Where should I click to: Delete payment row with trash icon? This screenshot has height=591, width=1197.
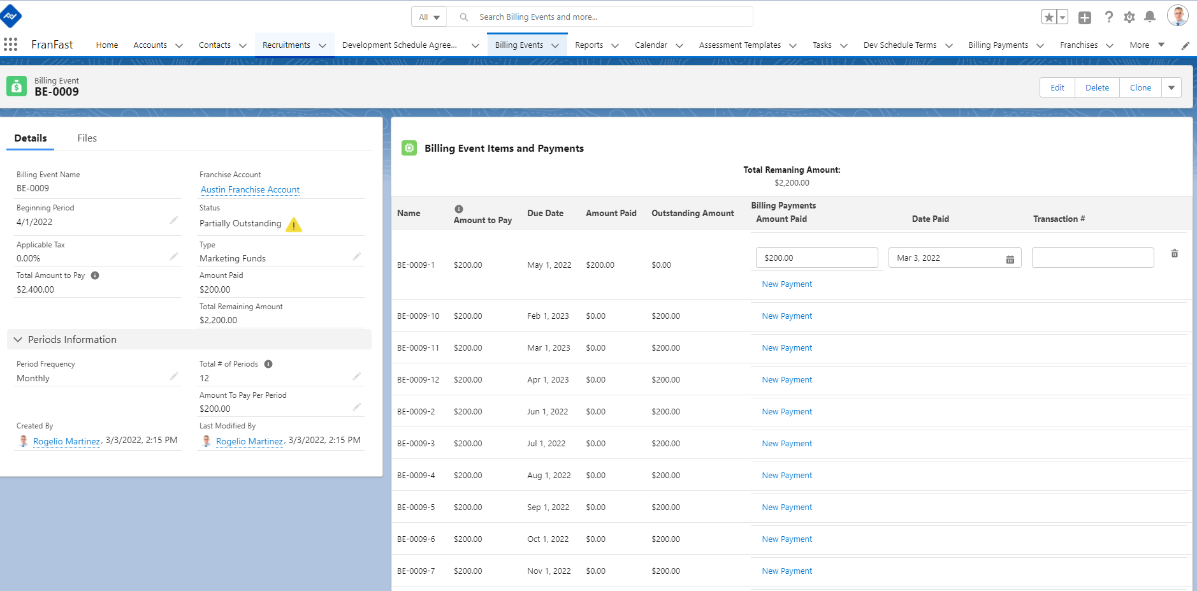click(1174, 254)
